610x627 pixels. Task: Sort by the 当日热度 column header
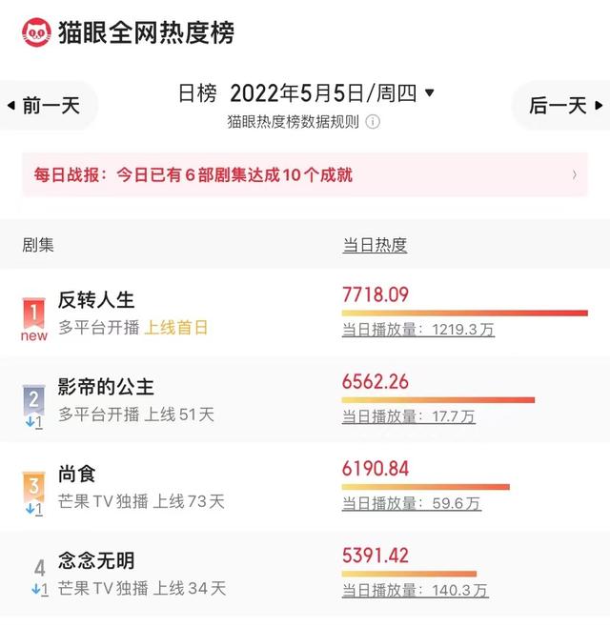pyautogui.click(x=375, y=245)
